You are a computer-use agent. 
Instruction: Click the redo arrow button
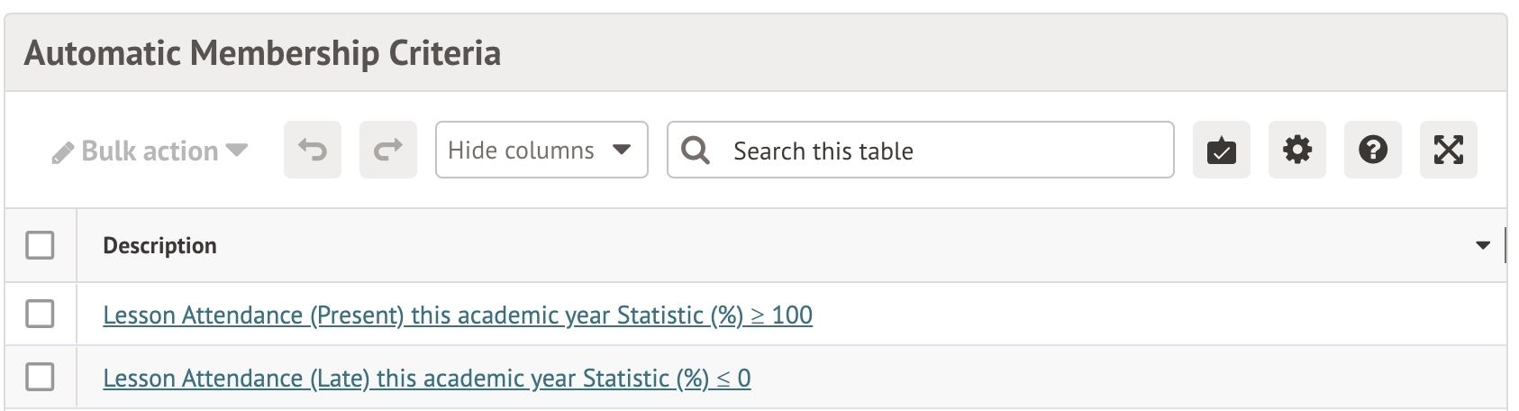(x=388, y=150)
